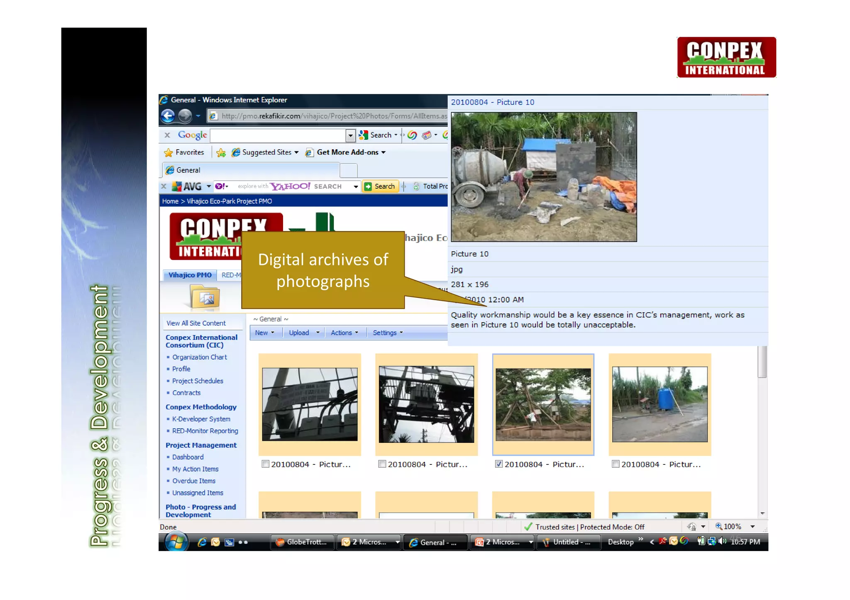This screenshot has width=850, height=600.
Task: Click View All Site Content link
Action: [196, 323]
